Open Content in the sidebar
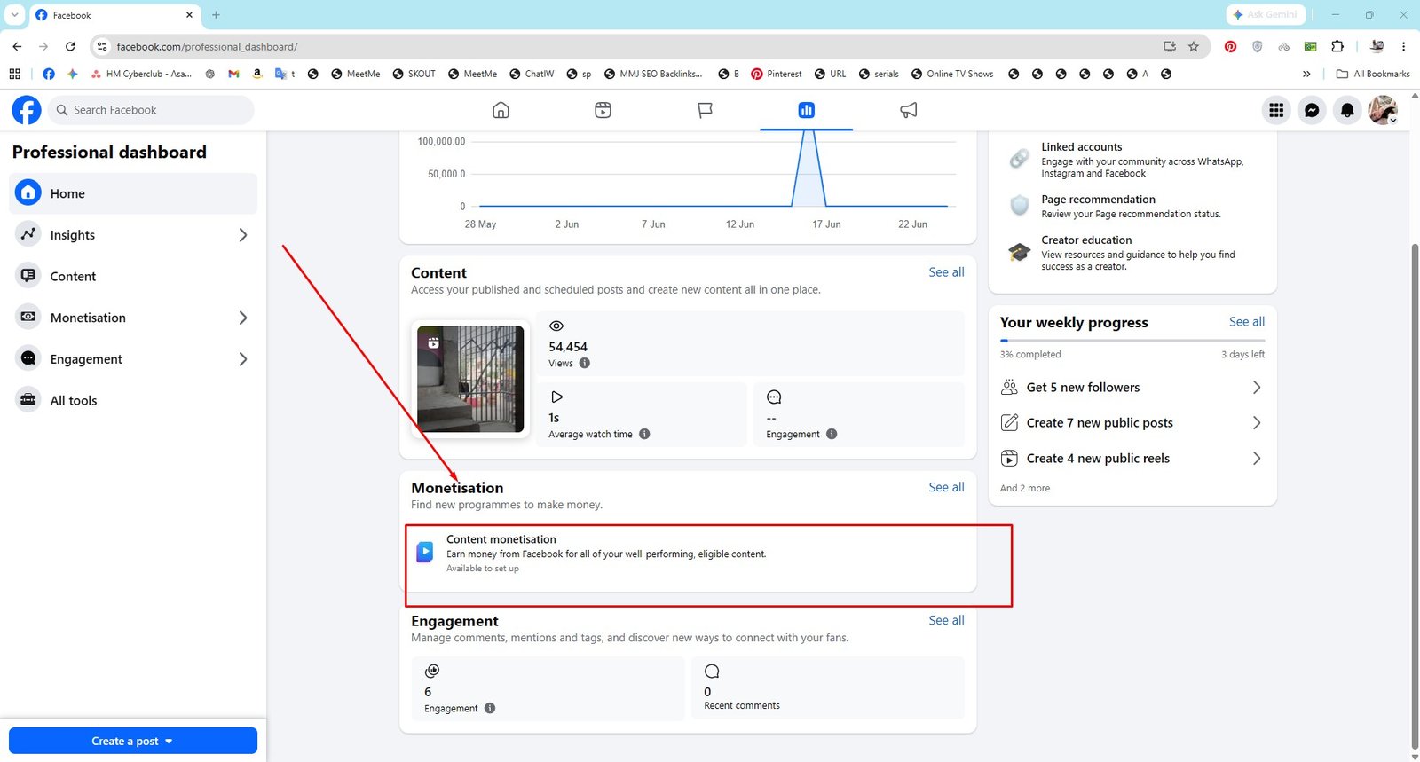This screenshot has height=762, width=1420. coord(133,276)
